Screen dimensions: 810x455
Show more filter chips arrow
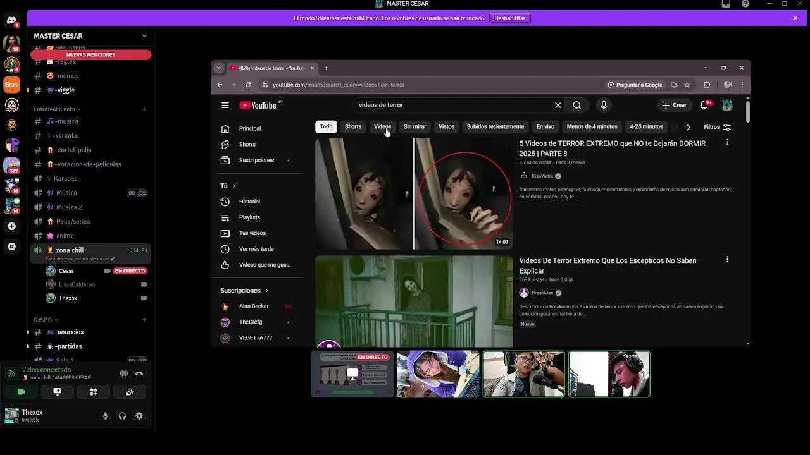click(x=688, y=127)
